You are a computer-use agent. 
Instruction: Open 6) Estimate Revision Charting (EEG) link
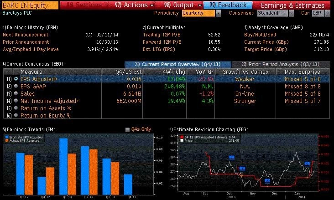tap(209, 129)
